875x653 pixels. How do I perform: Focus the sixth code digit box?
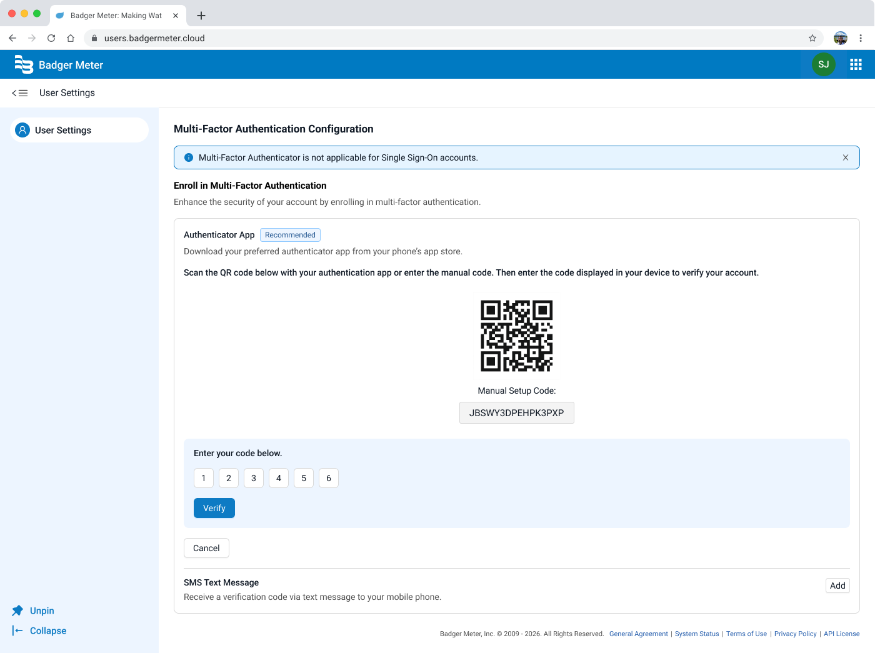click(329, 478)
